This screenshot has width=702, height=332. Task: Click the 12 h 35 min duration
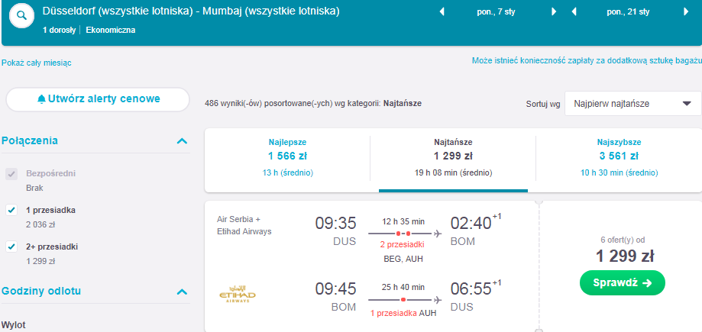point(403,221)
